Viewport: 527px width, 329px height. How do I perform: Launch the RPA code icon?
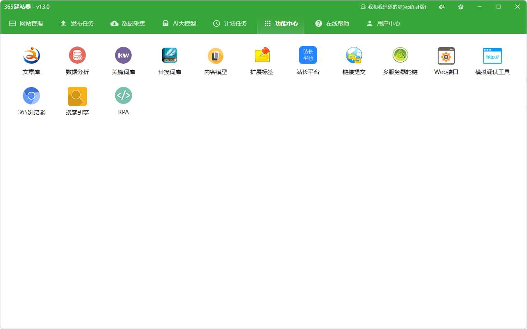coord(124,96)
